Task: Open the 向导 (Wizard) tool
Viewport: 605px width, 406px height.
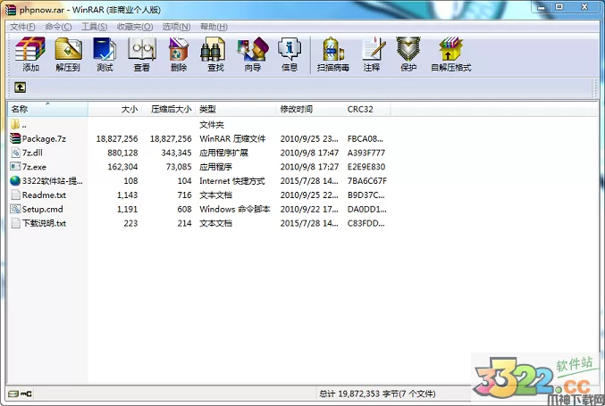Action: pyautogui.click(x=253, y=54)
